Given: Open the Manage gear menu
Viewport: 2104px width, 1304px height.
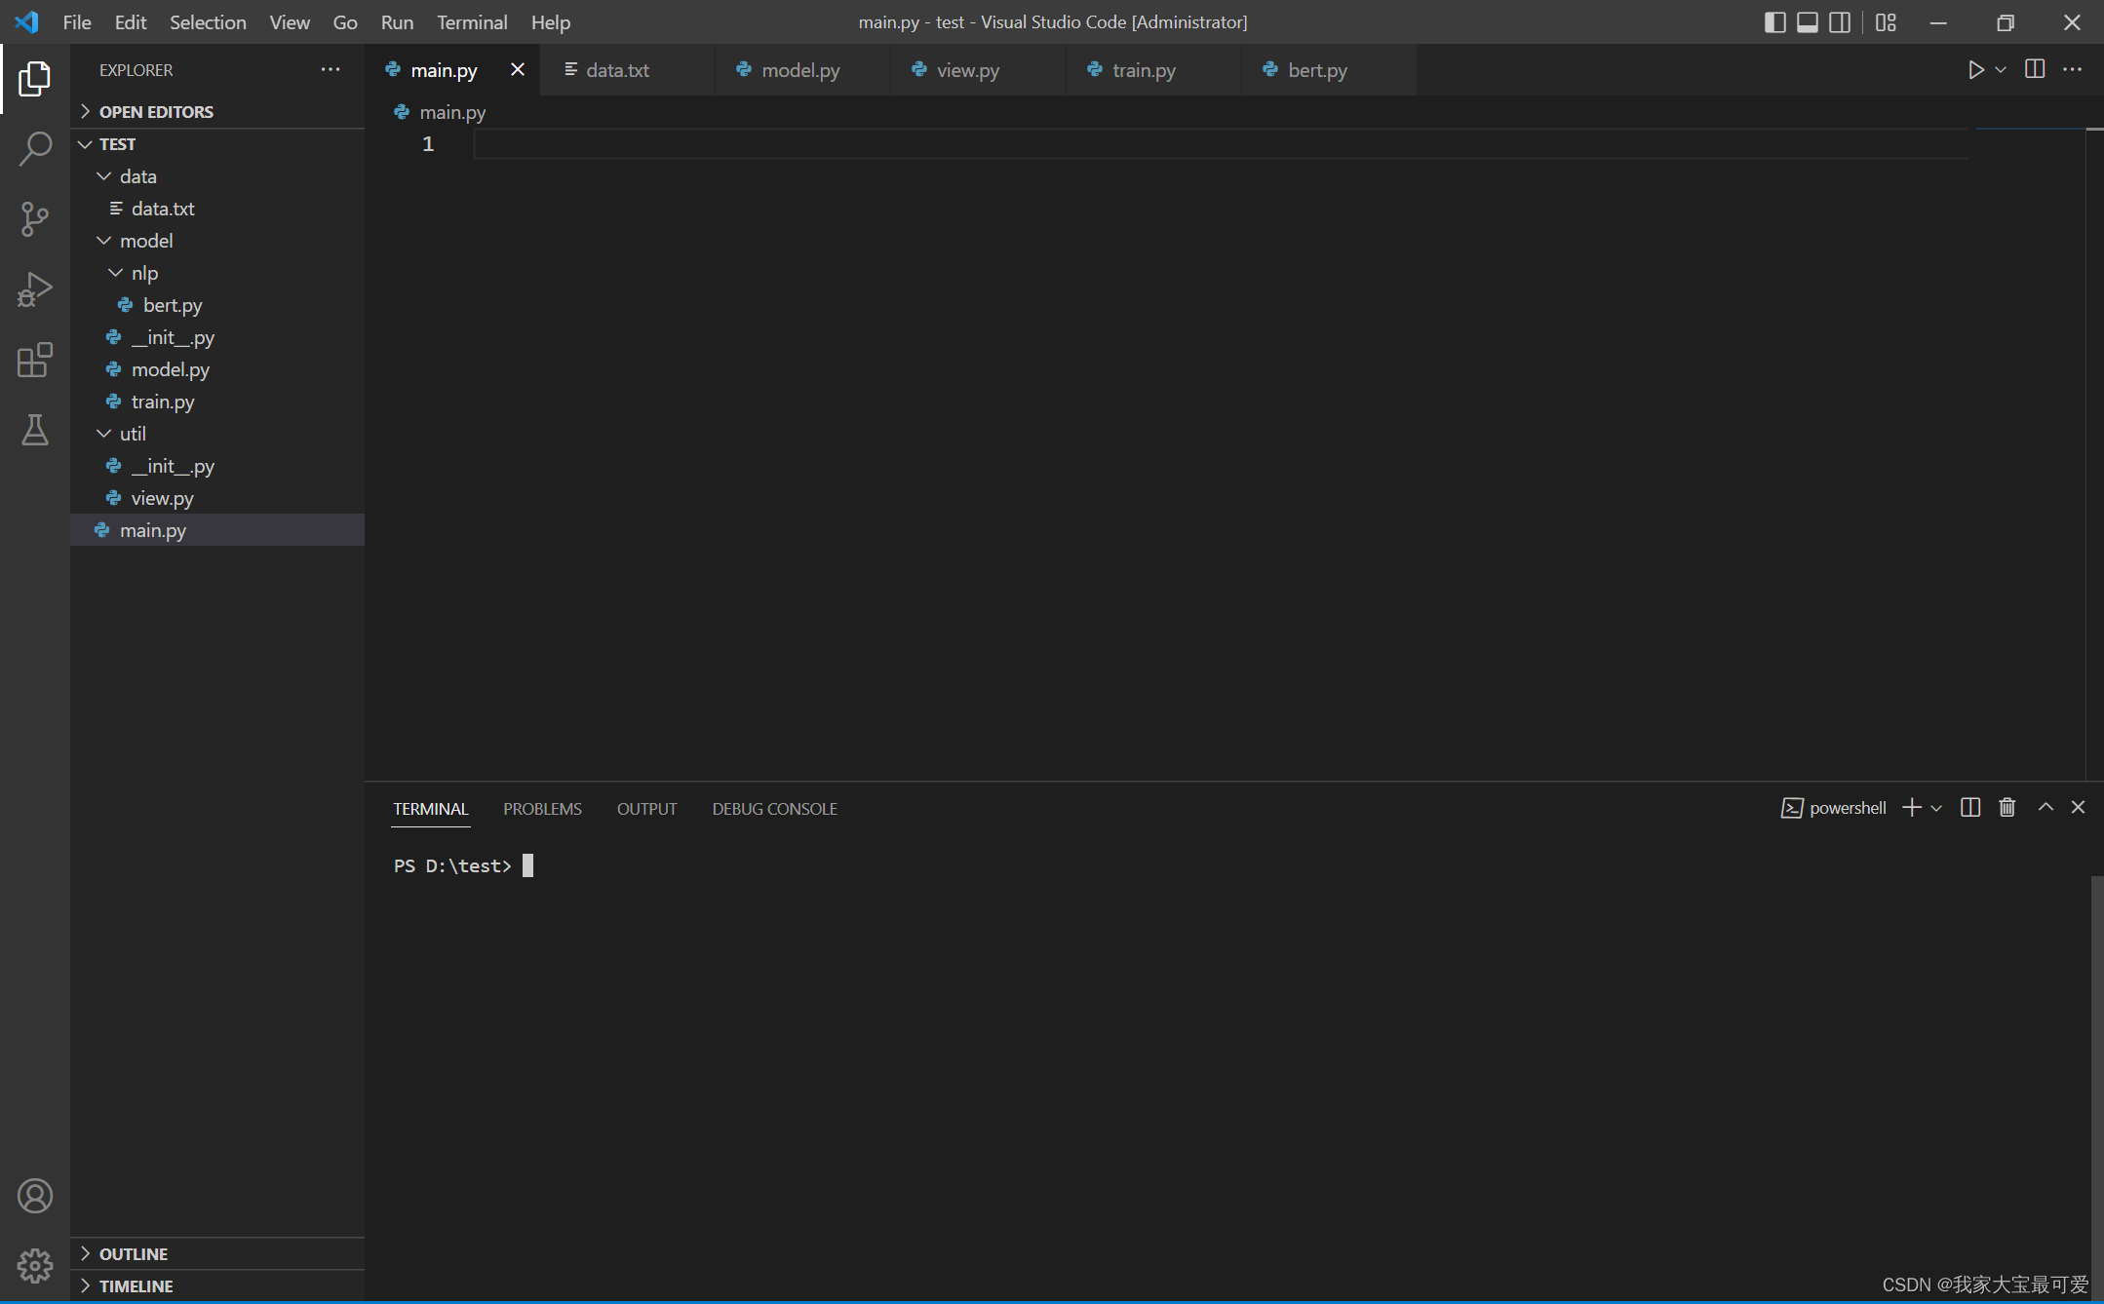Looking at the screenshot, I should pyautogui.click(x=35, y=1266).
